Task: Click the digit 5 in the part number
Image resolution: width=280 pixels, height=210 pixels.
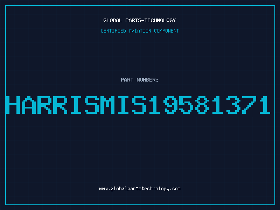Action: pos(186,105)
